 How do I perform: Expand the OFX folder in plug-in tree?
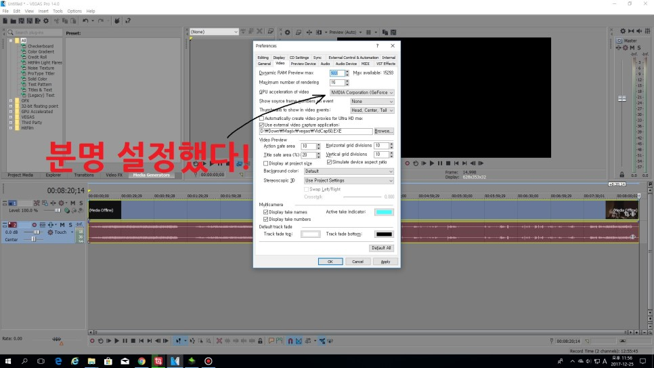(x=11, y=101)
